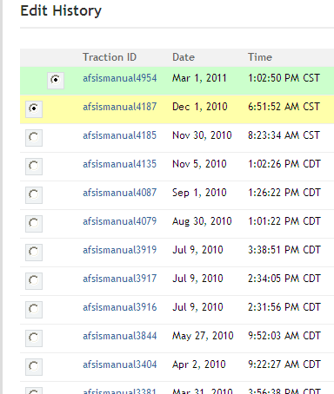Select radio button for afsismanual4954 row
Viewport: 334px width, 394px height.
tap(56, 80)
